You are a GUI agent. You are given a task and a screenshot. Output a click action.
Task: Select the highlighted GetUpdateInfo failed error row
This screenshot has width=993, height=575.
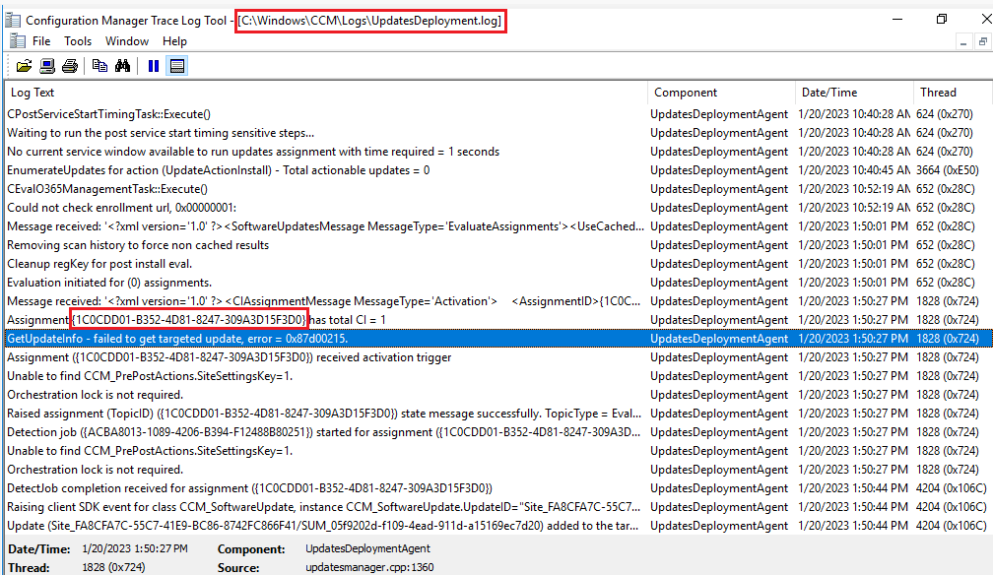496,339
